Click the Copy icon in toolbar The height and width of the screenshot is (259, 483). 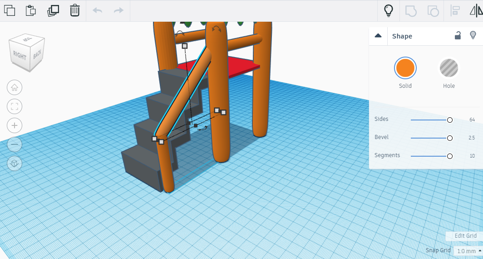(x=10, y=10)
